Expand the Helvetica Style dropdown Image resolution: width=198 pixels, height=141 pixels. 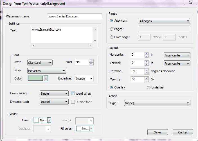pyautogui.click(x=46, y=70)
